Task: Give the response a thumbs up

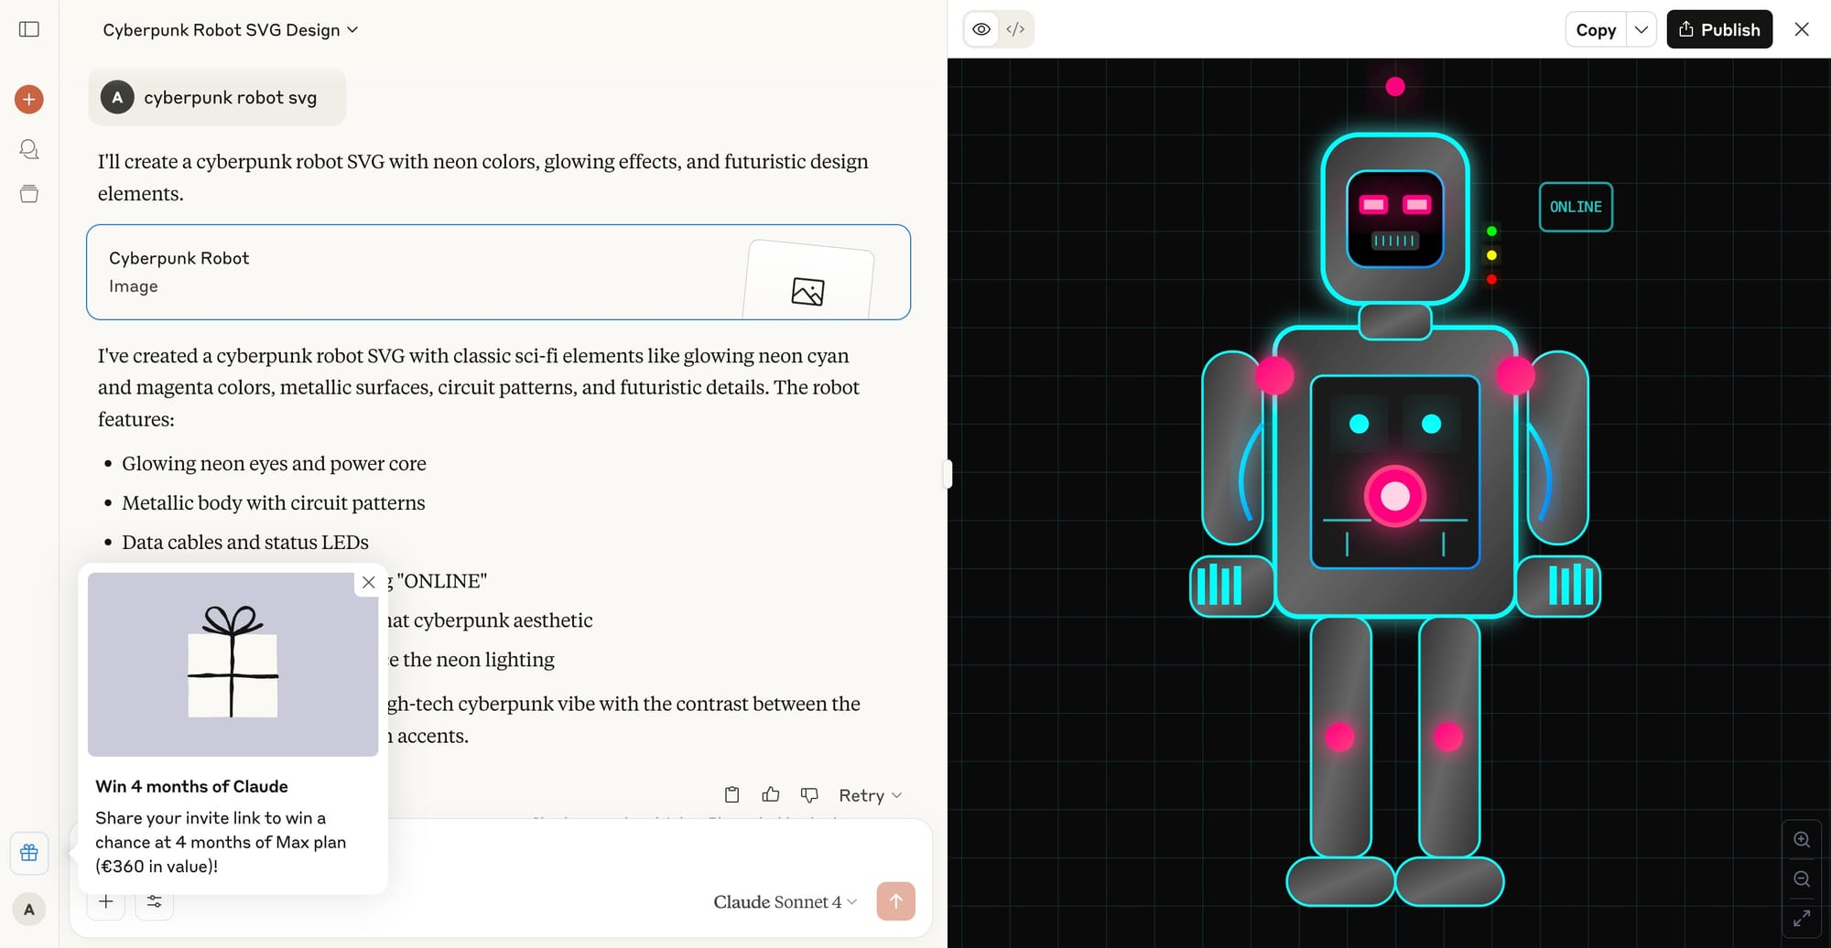Action: (771, 795)
